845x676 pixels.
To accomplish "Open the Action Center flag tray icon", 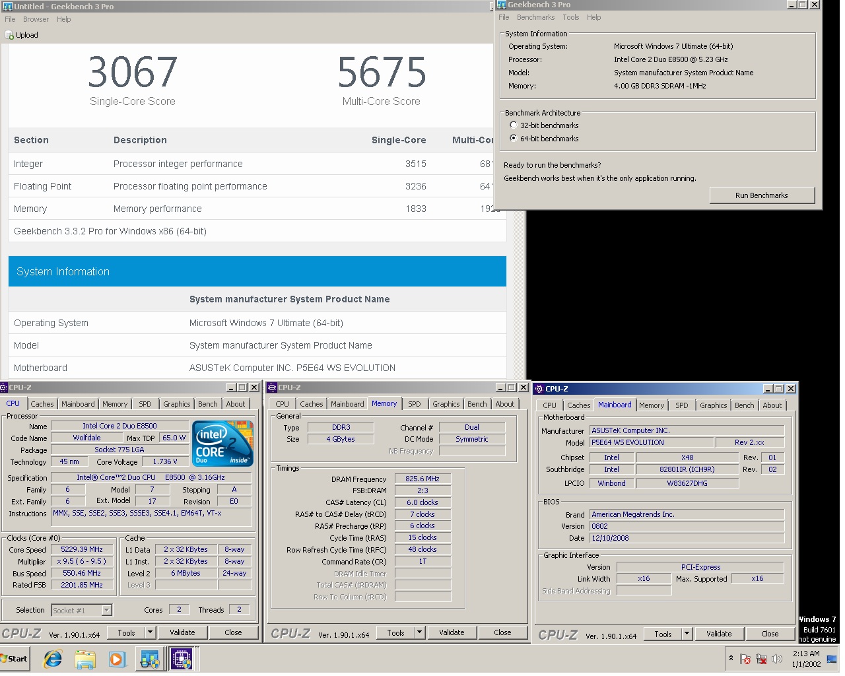I will pyautogui.click(x=745, y=659).
